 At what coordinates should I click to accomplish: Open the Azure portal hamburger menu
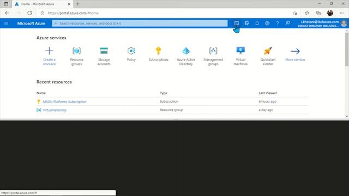click(x=6, y=23)
